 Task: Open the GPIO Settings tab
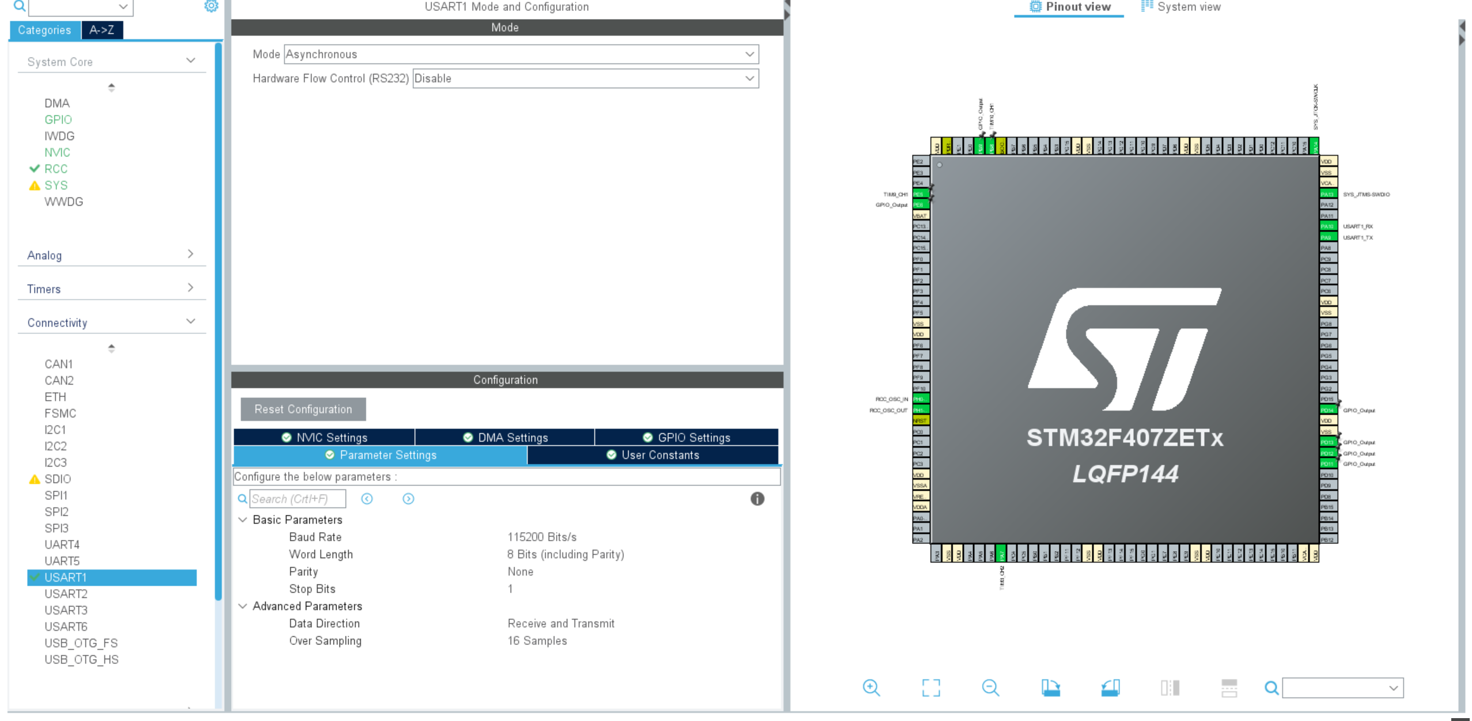(x=687, y=438)
